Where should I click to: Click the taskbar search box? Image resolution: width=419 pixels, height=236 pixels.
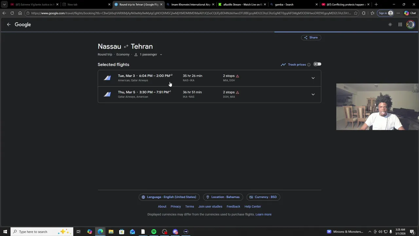tap(42, 232)
